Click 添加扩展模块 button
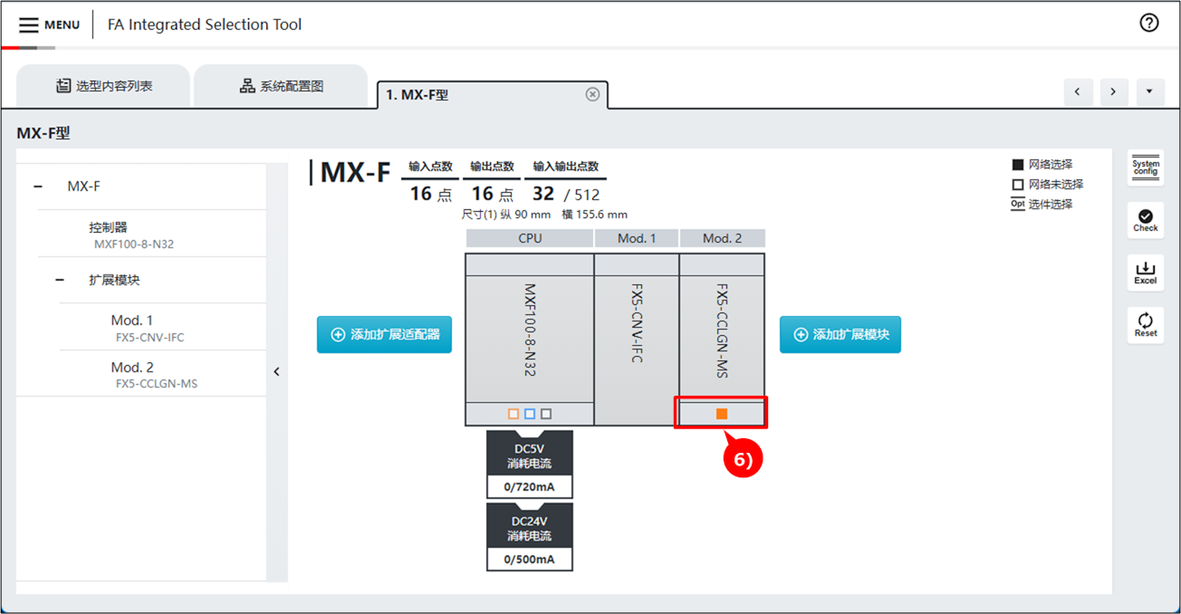The width and height of the screenshot is (1181, 614). point(840,334)
